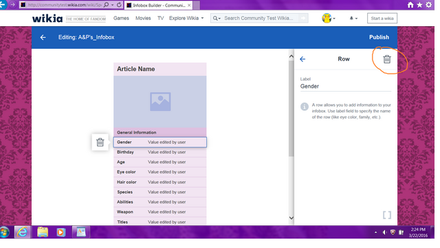This screenshot has width=440, height=248.
Task: Click the info icon beside row description
Action: tap(305, 107)
